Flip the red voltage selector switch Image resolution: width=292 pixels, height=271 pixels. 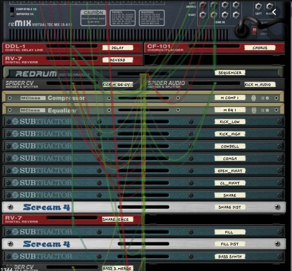pyautogui.click(x=254, y=30)
